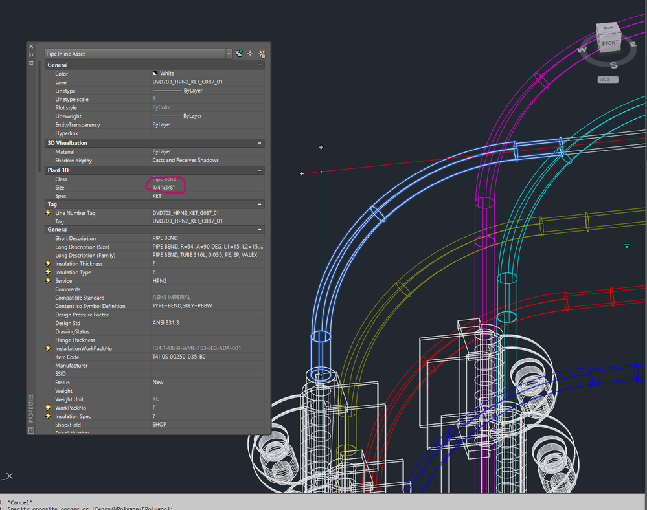The width and height of the screenshot is (647, 510).
Task: Close the Properties palette
Action: pyautogui.click(x=31, y=47)
